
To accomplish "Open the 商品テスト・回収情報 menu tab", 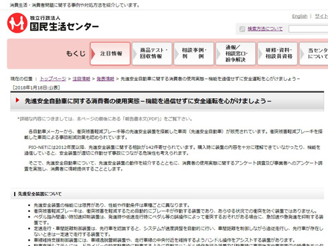I will coord(152,53).
